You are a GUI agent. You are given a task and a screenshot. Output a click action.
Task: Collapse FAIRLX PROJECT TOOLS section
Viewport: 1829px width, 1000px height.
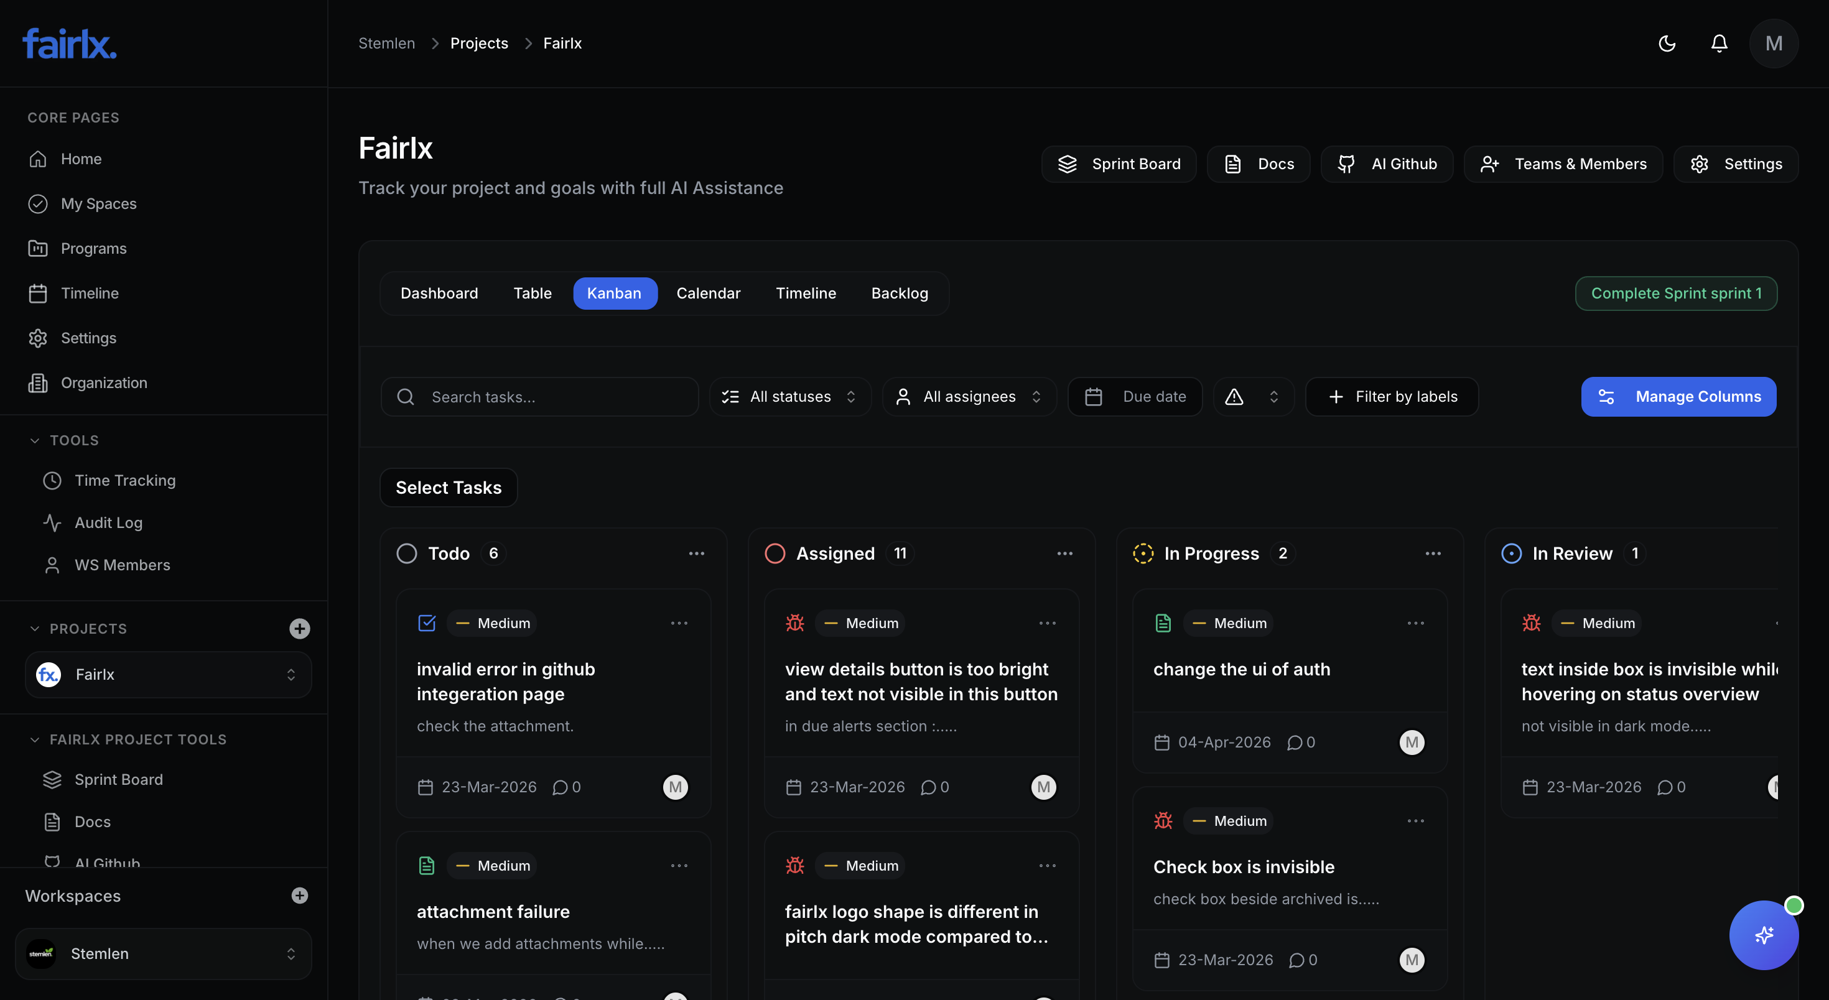(128, 739)
